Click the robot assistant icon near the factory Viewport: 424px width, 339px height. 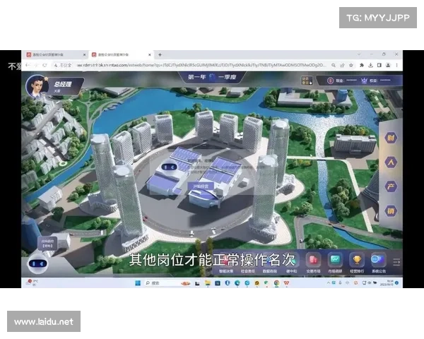pyautogui.click(x=170, y=167)
